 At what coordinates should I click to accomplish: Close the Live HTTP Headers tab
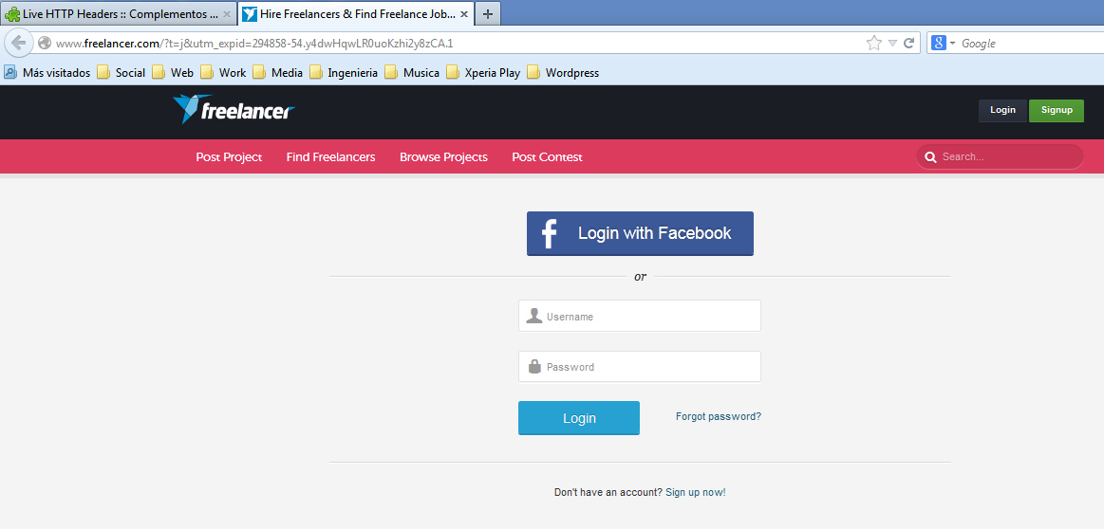pos(226,14)
